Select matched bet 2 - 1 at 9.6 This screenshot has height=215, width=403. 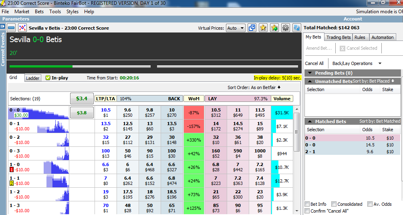point(353,152)
